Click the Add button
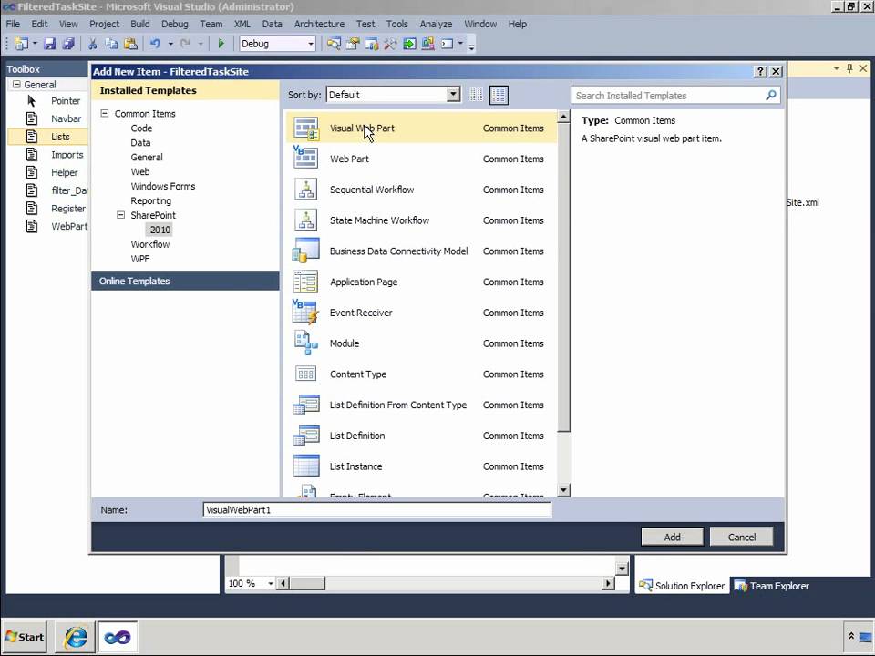This screenshot has height=656, width=875. [x=673, y=537]
